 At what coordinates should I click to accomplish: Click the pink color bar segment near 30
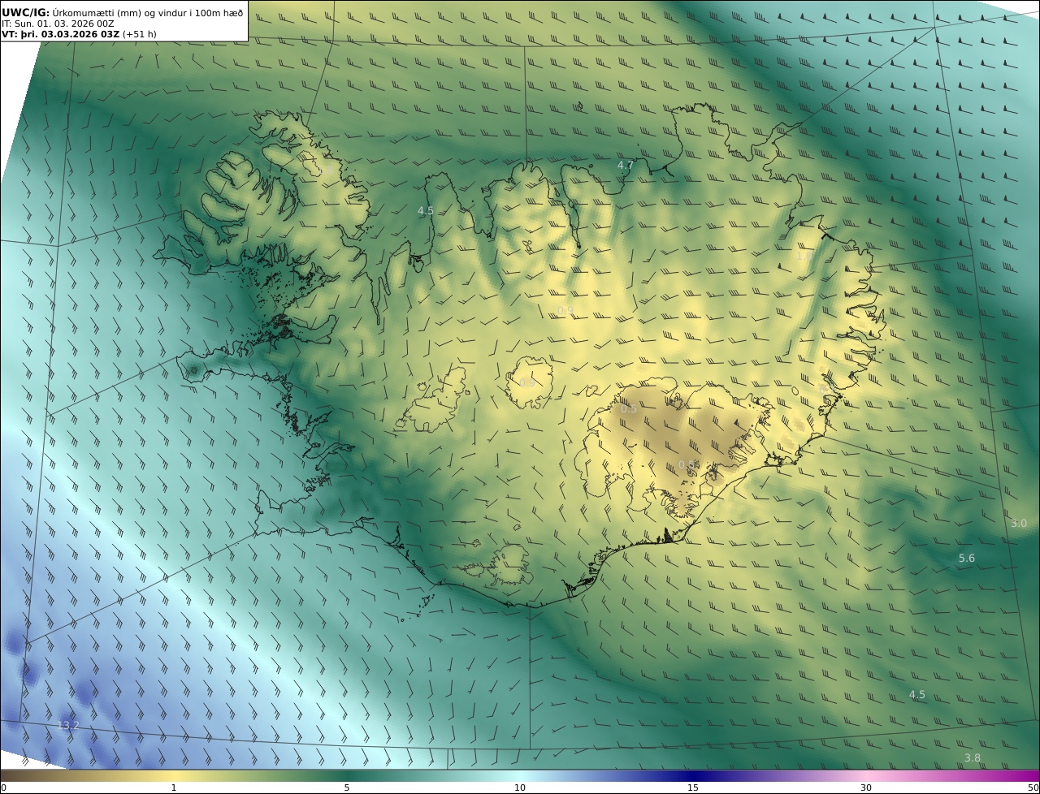coord(866,775)
